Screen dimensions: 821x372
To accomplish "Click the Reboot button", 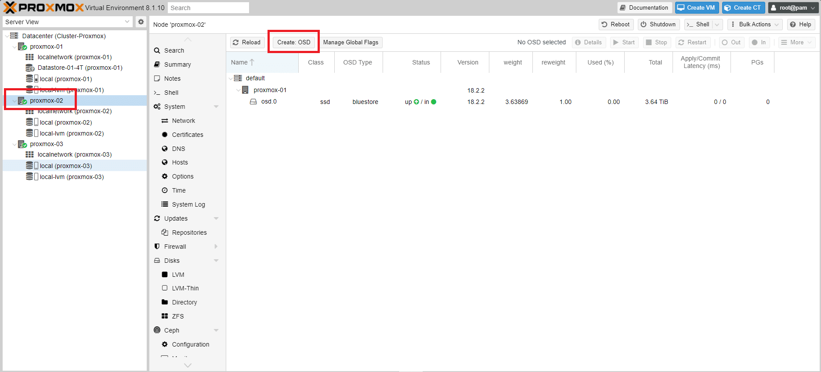I will coord(616,25).
